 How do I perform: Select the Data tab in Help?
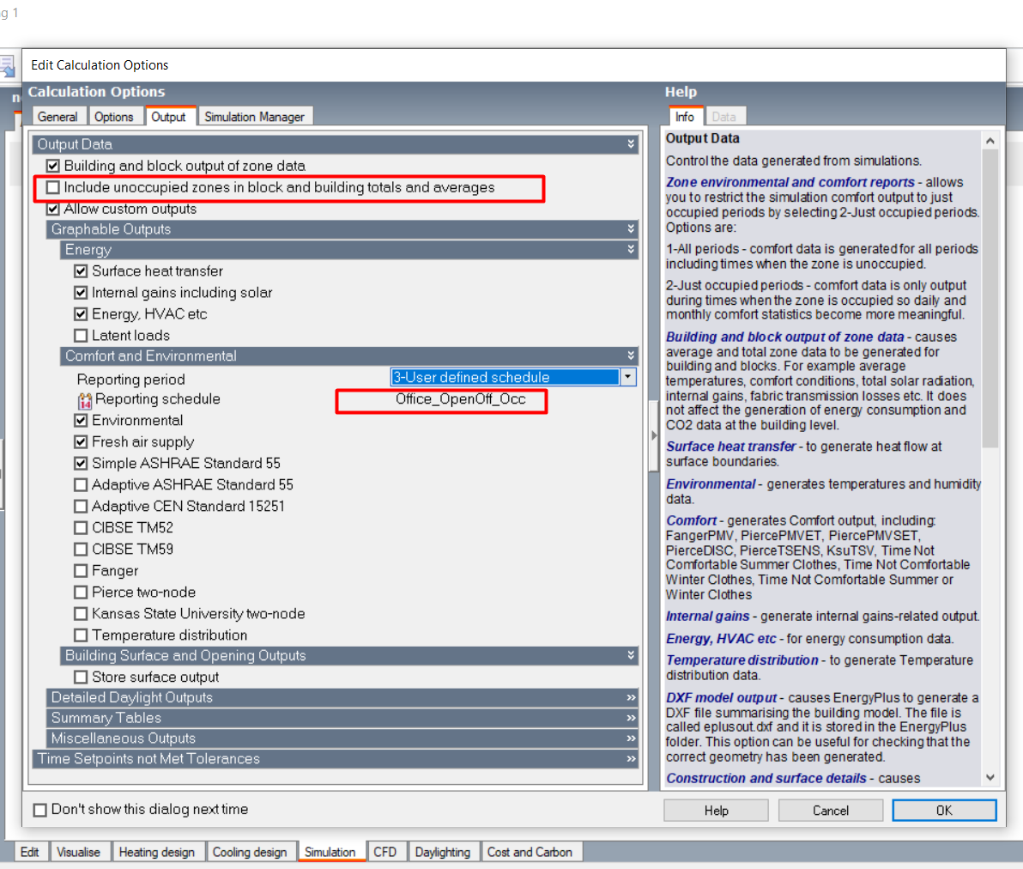pyautogui.click(x=724, y=117)
